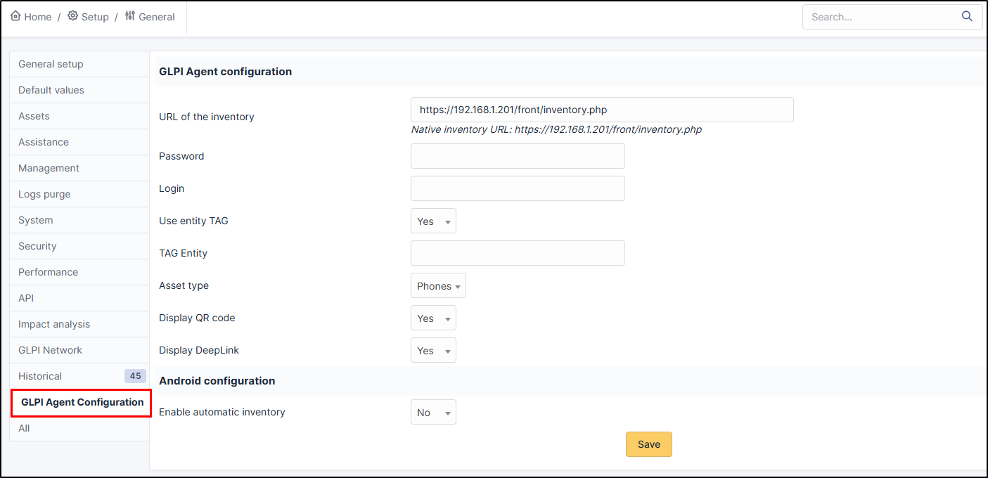Click the Setup gear icon
Viewport: 988px width, 478px height.
(72, 16)
